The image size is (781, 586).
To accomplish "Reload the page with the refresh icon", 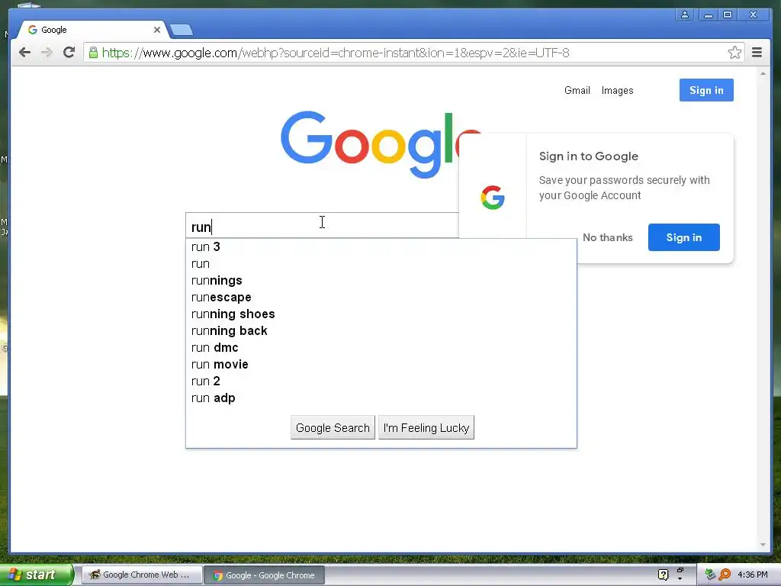I will tap(69, 53).
